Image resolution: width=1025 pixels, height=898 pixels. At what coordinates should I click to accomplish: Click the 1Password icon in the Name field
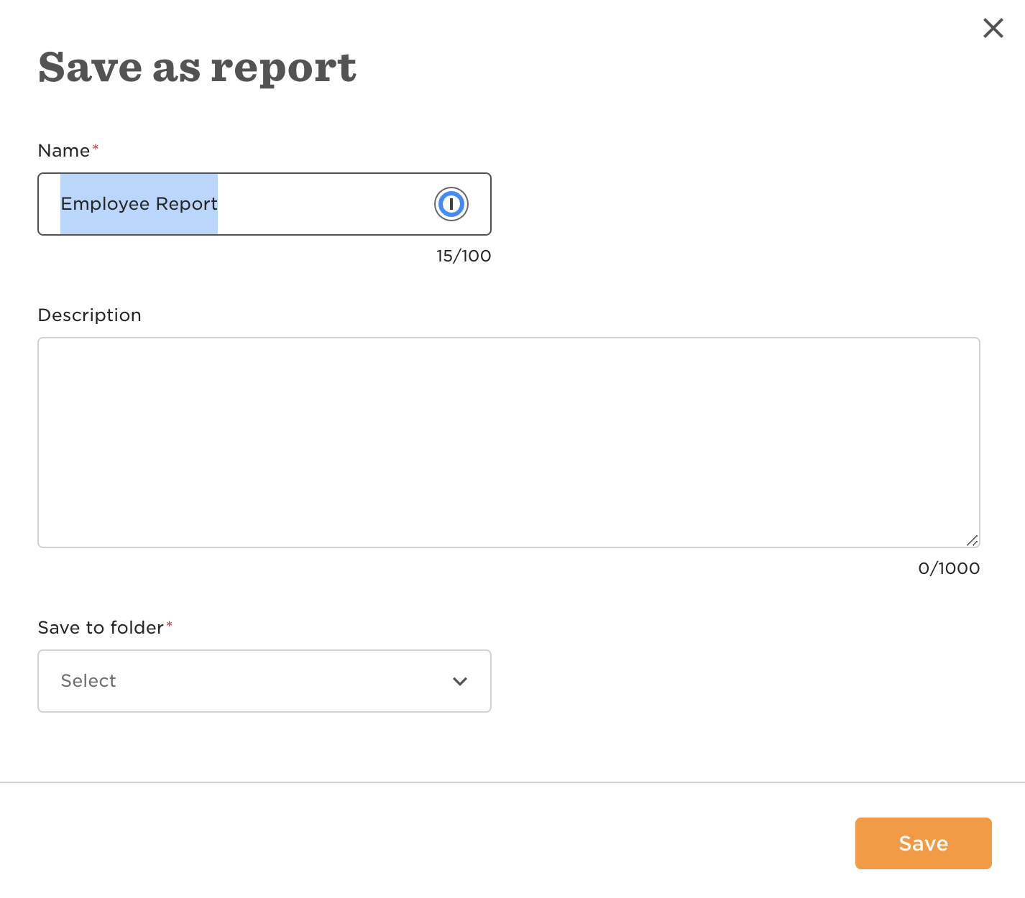451,204
